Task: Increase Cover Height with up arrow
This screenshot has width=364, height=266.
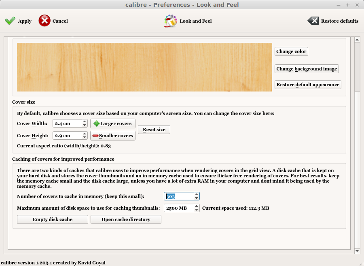Action: coord(85,134)
